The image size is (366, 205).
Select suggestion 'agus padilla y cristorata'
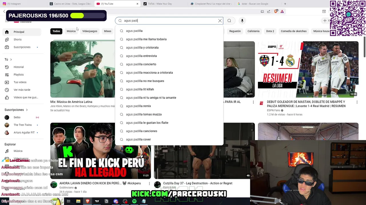pos(169,48)
